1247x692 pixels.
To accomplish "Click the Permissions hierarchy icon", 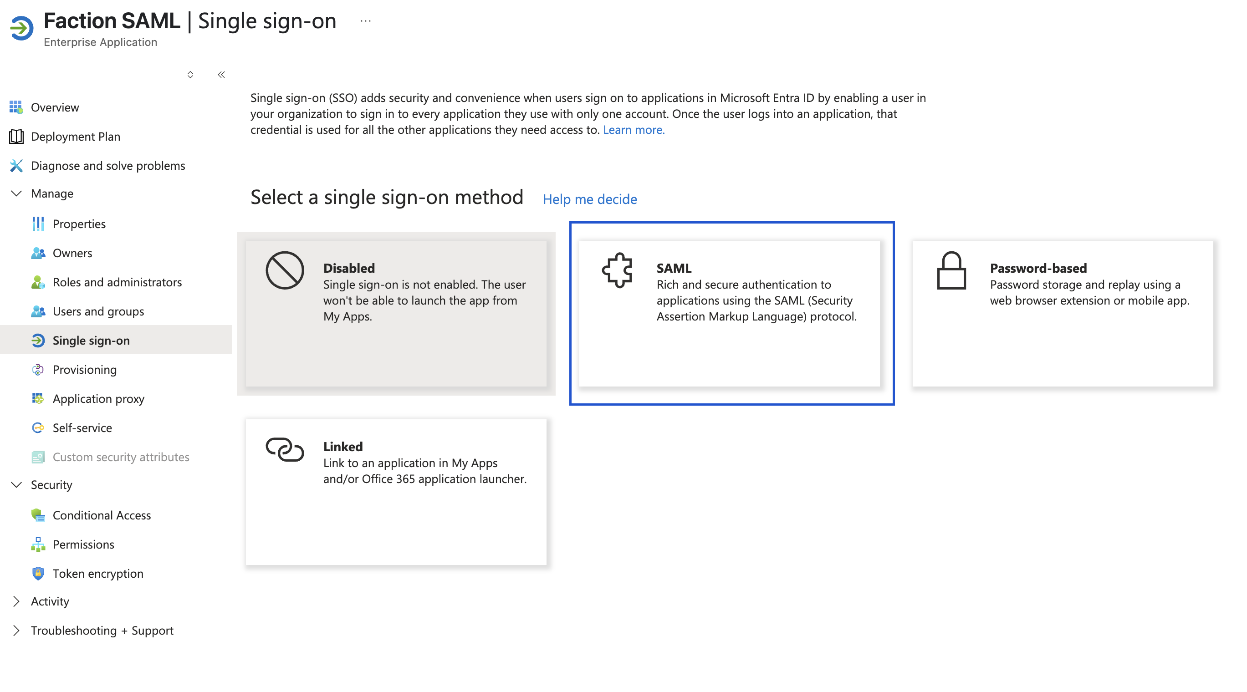I will 38,544.
